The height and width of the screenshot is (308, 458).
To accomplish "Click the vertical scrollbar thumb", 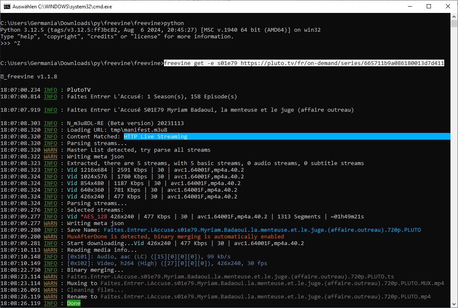I will 454,23.
